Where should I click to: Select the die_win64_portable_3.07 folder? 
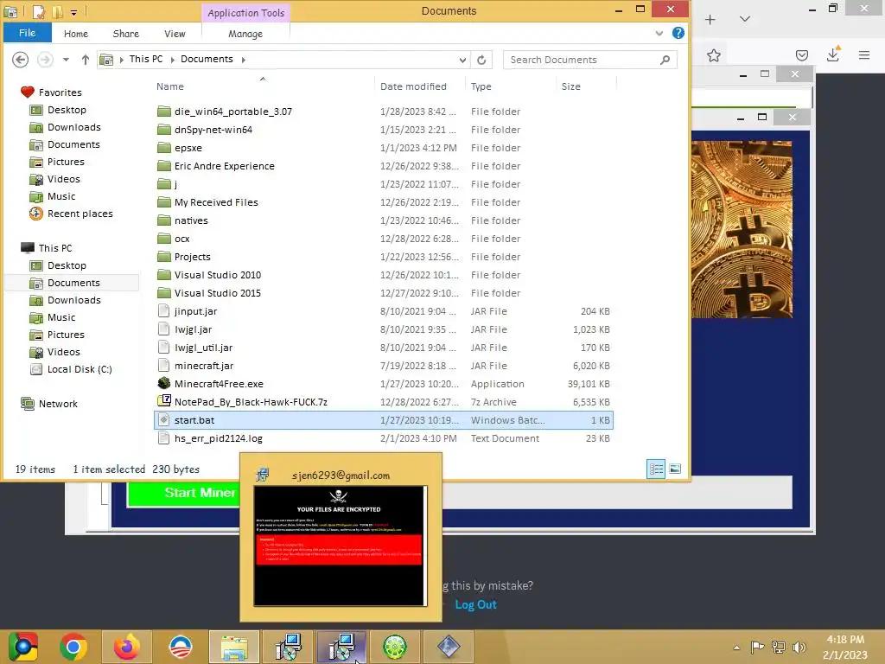click(x=232, y=112)
